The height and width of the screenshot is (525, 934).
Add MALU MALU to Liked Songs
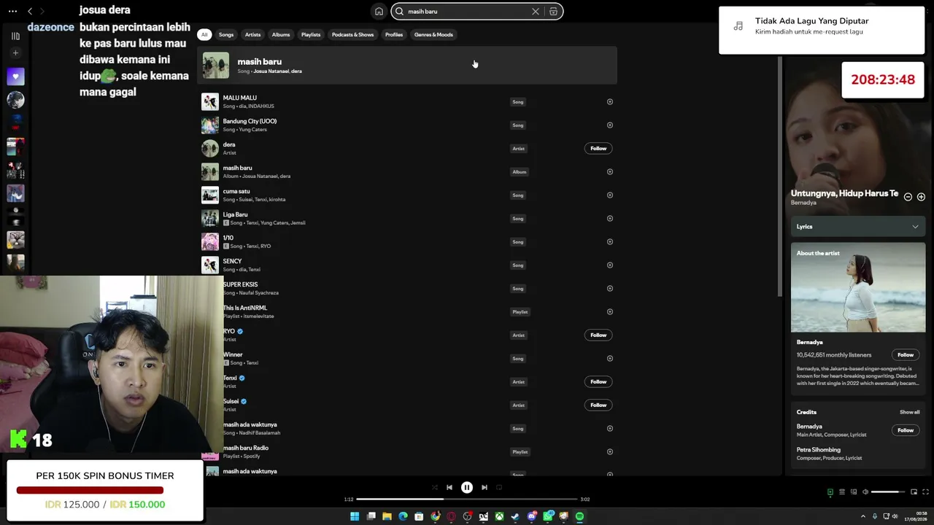[x=610, y=102]
